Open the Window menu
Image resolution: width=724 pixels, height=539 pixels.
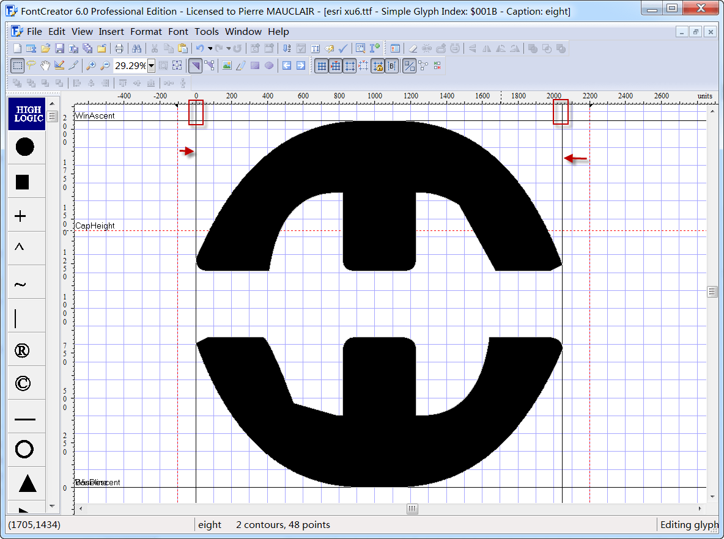tap(243, 31)
